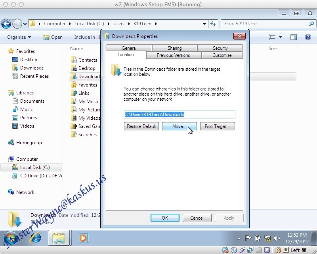317x254 pixels.
Task: Click the Move... button
Action: (180, 126)
